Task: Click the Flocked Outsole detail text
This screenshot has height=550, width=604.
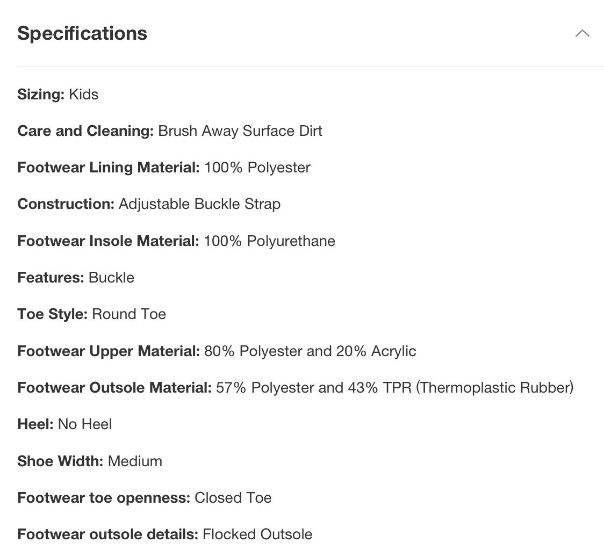Action: point(257,534)
